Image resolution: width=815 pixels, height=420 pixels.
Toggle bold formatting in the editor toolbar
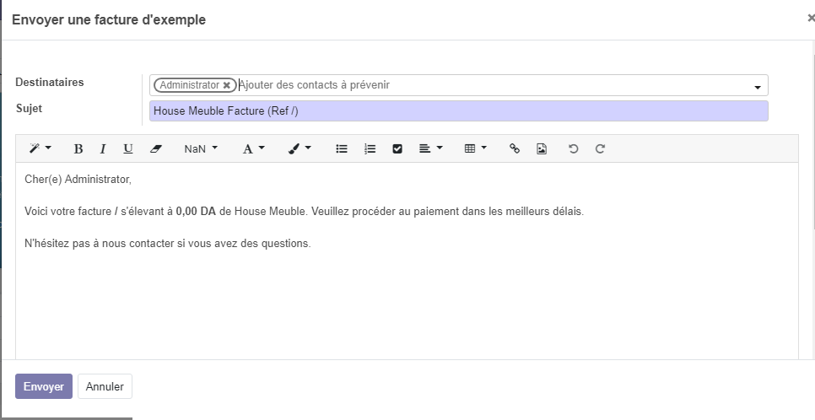[78, 148]
